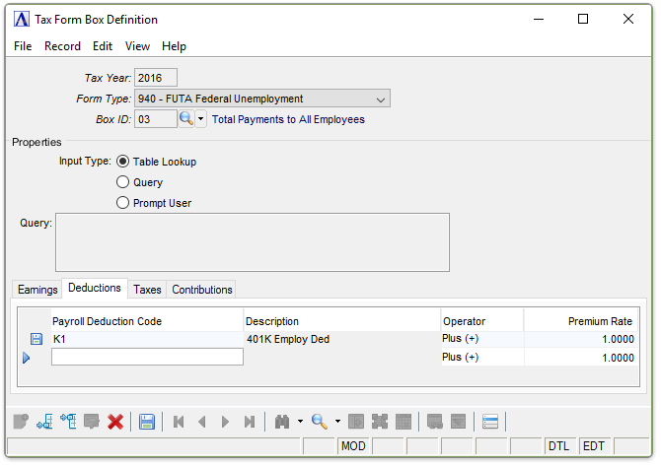The image size is (661, 466).
Task: Open the binoculars find dropdown arrow
Action: tap(300, 422)
